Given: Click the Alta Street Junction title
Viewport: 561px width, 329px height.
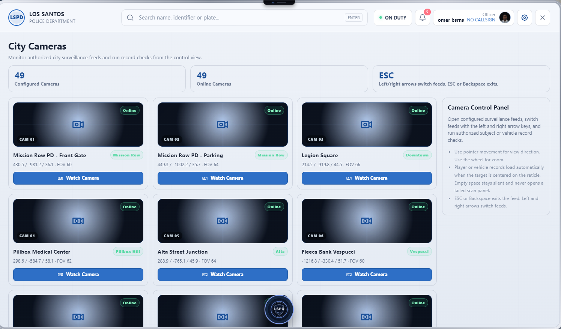Looking at the screenshot, I should pyautogui.click(x=183, y=252).
